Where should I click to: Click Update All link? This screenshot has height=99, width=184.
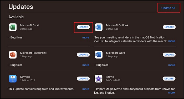tap(168, 8)
